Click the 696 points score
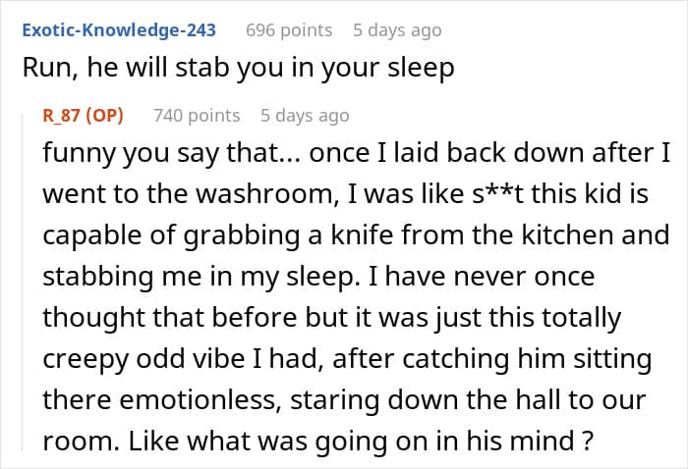This screenshot has width=688, height=469. click(289, 30)
